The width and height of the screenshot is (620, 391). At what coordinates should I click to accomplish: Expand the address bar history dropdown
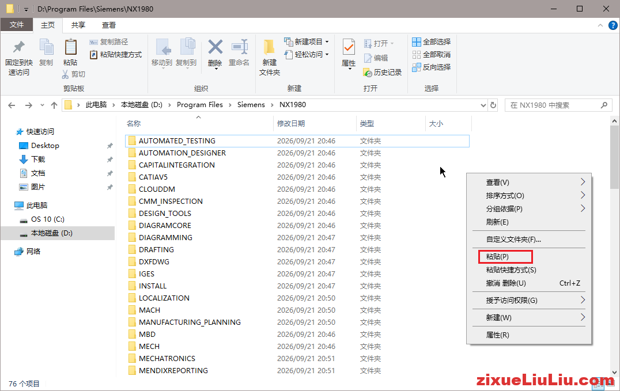483,105
